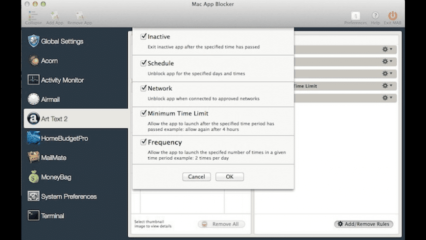Select the Terminal app icon

tap(33, 216)
